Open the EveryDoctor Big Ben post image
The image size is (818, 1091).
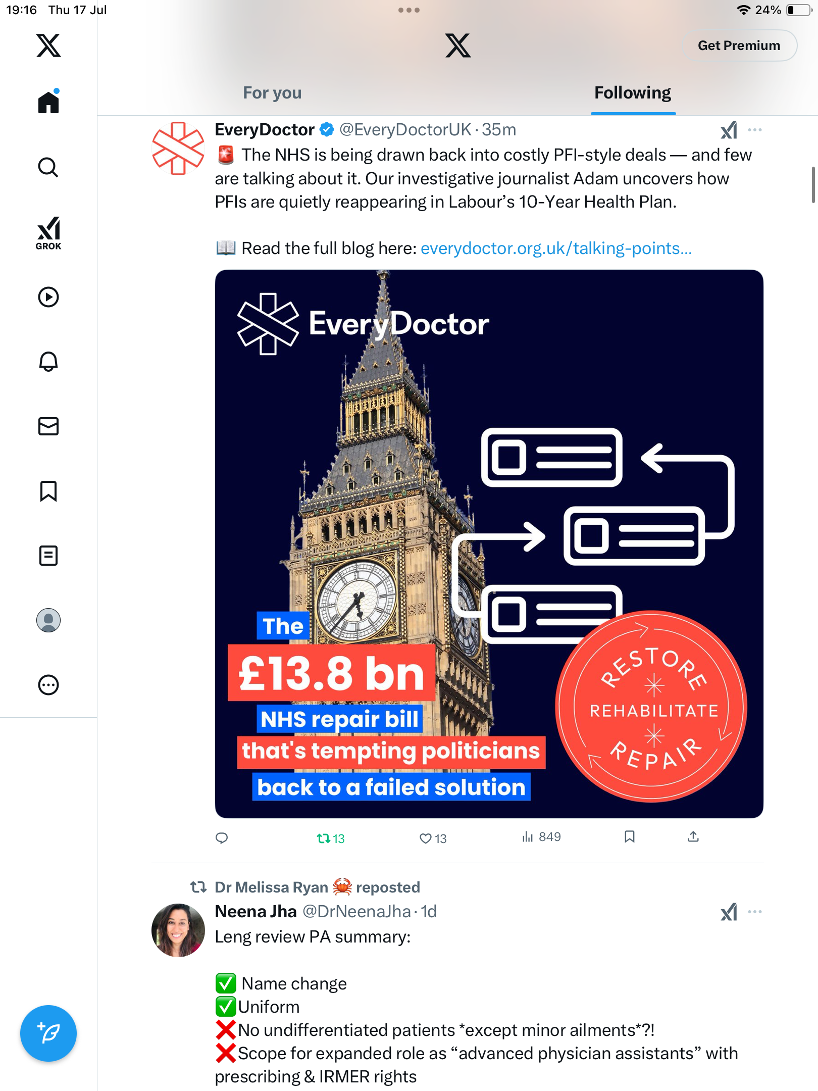(x=489, y=544)
